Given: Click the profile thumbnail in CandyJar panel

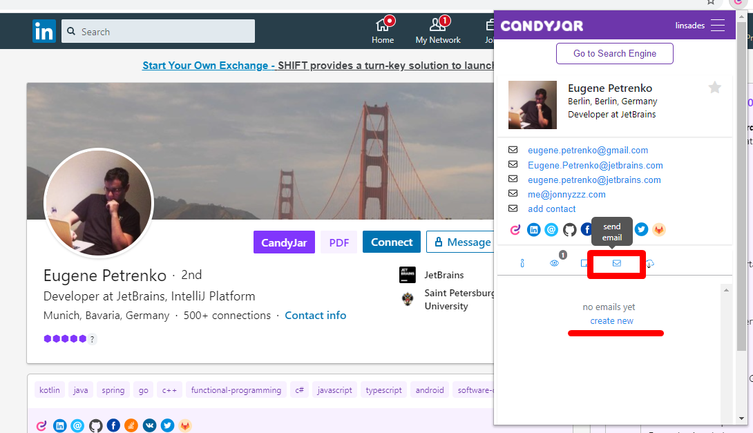Looking at the screenshot, I should pos(533,105).
